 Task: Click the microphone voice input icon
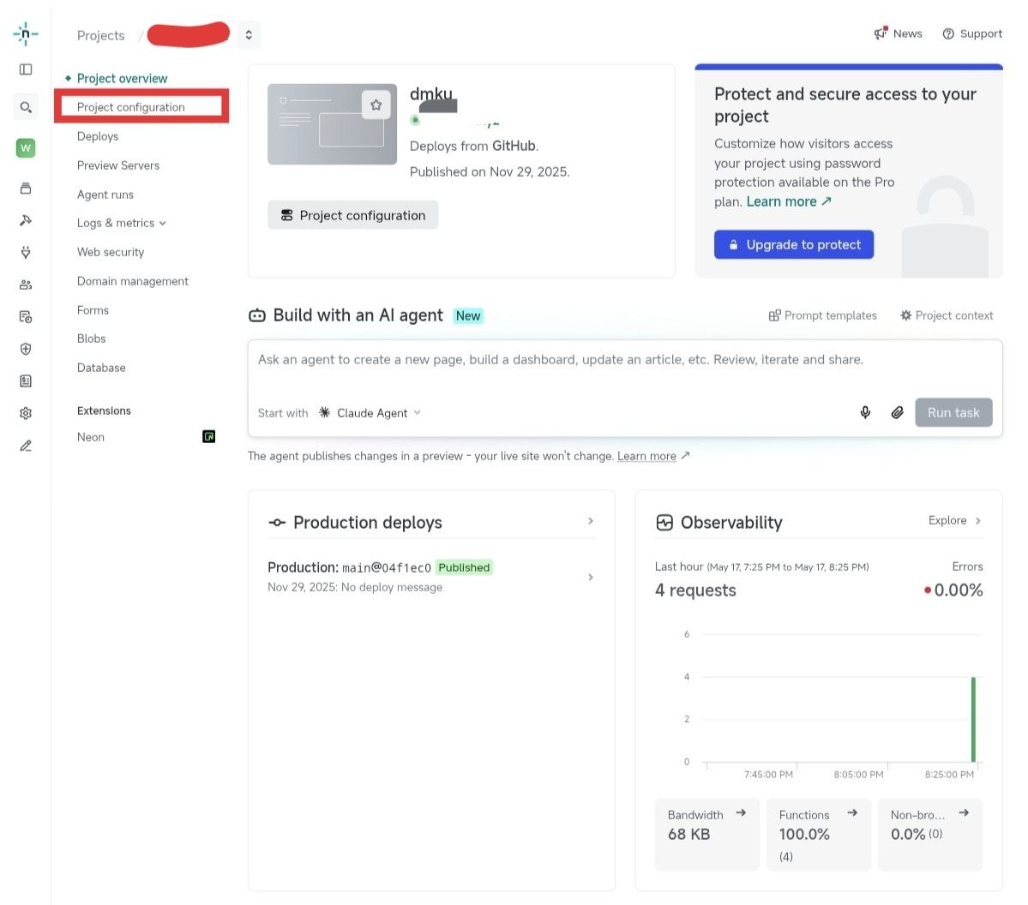pyautogui.click(x=865, y=412)
